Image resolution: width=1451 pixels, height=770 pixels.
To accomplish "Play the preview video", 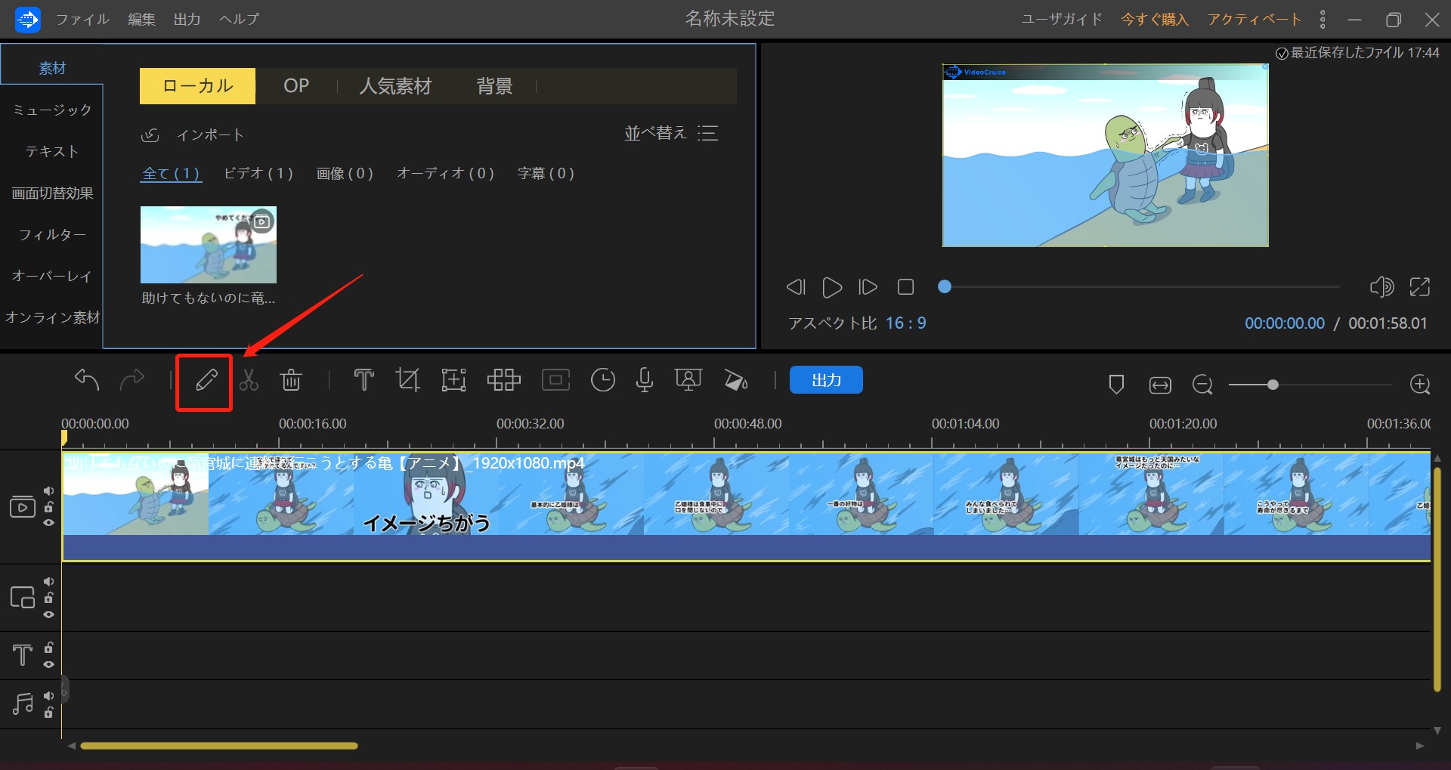I will coord(831,287).
